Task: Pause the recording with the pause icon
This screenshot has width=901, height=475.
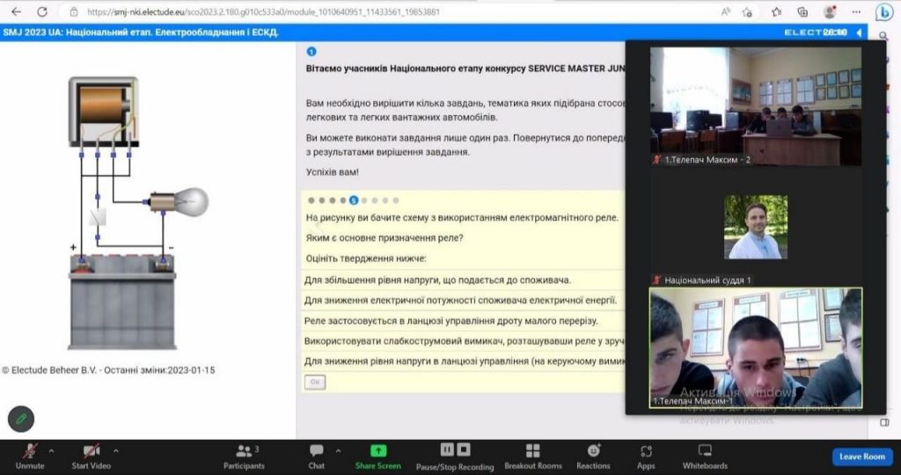Action: pos(447,449)
